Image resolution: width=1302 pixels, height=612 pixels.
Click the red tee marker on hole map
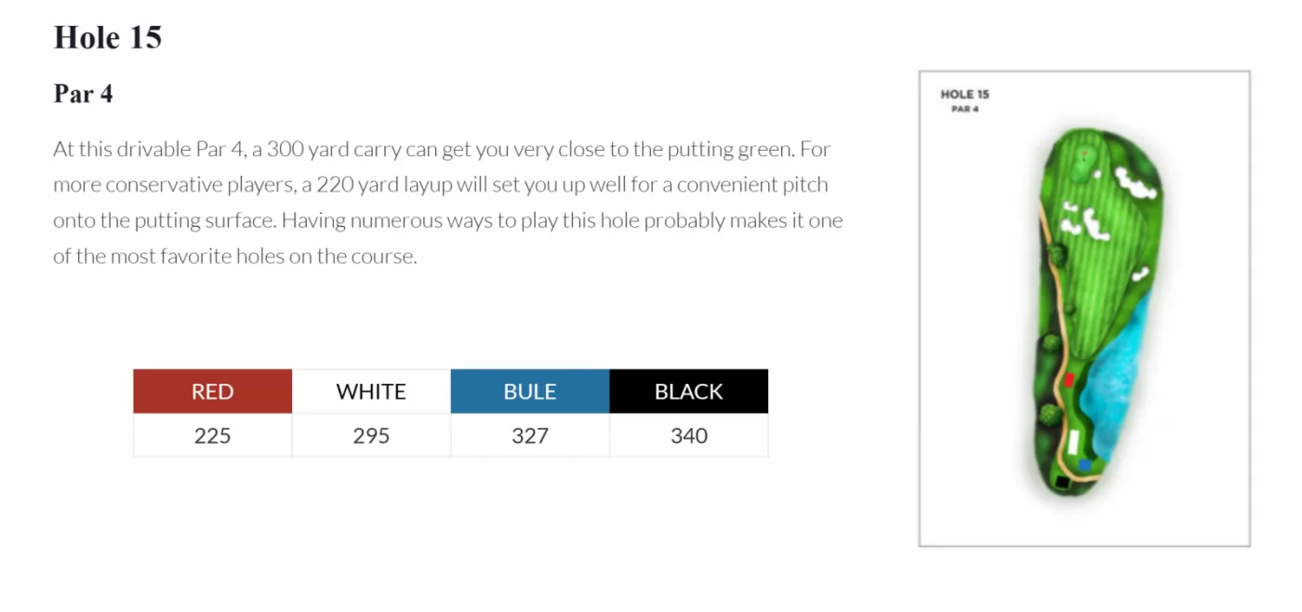point(1069,379)
